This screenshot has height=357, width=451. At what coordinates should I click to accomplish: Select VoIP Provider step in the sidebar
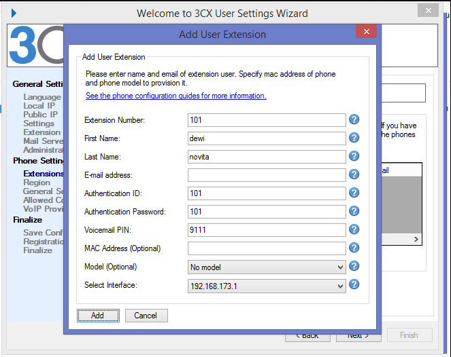click(x=43, y=208)
